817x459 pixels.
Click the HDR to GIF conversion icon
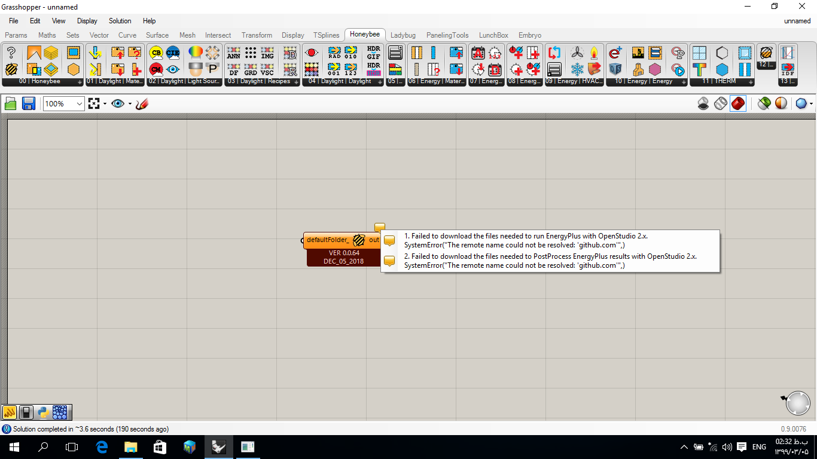click(373, 53)
